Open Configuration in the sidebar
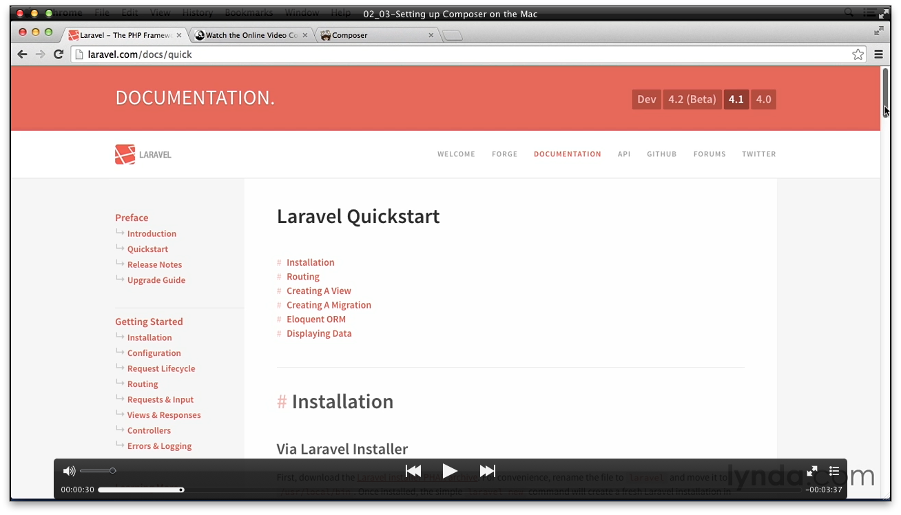 click(x=154, y=353)
